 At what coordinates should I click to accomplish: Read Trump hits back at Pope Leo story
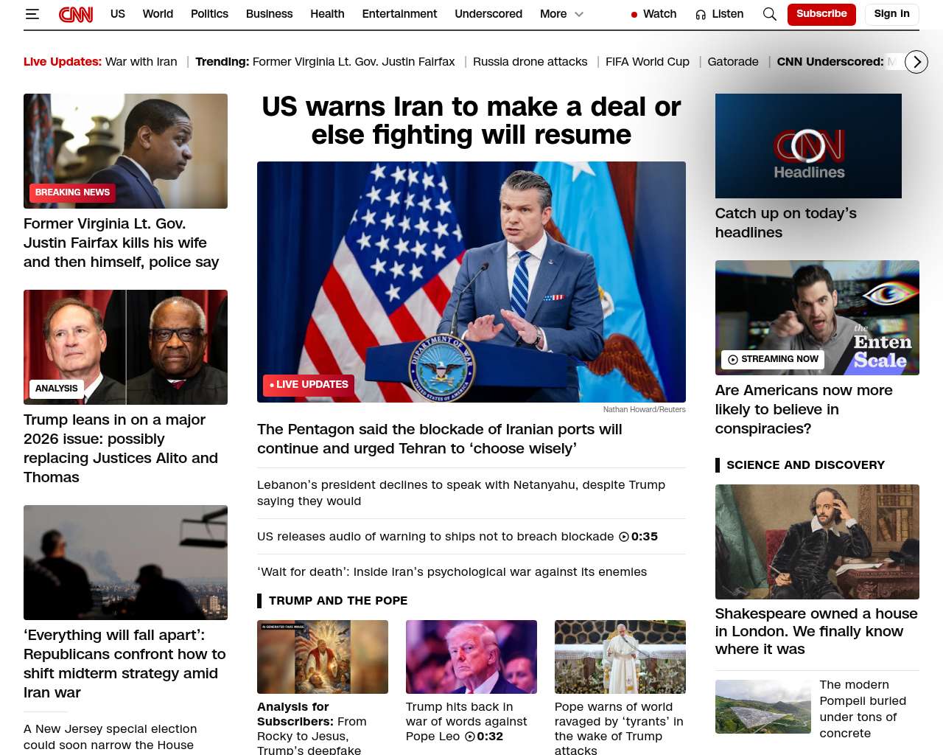point(466,722)
